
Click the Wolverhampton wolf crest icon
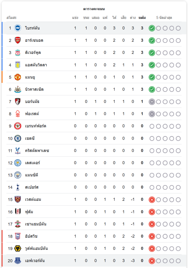click(x=18, y=248)
